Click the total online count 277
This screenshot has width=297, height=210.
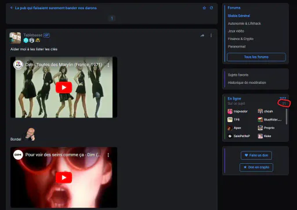(282, 98)
